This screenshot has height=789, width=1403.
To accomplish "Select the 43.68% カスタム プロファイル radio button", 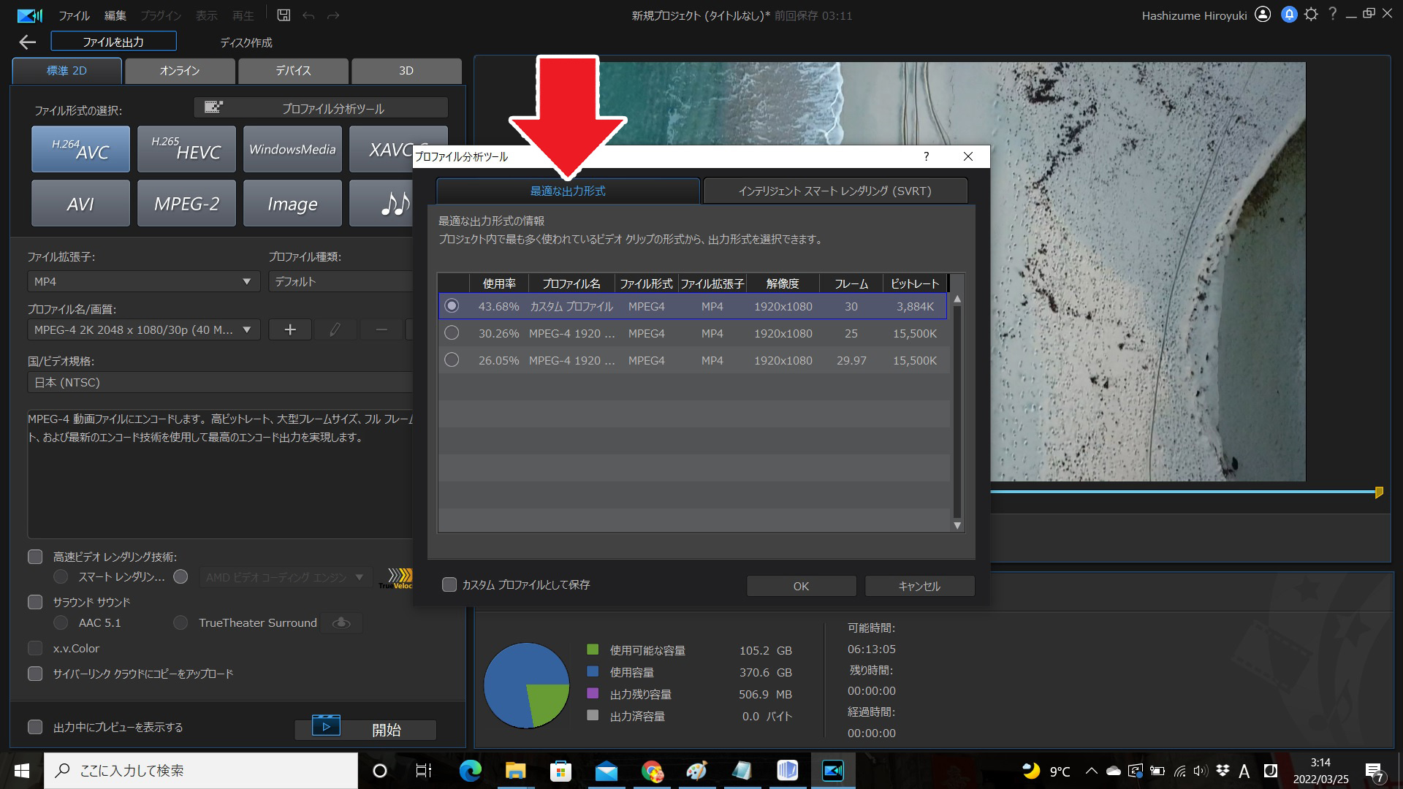I will 450,305.
